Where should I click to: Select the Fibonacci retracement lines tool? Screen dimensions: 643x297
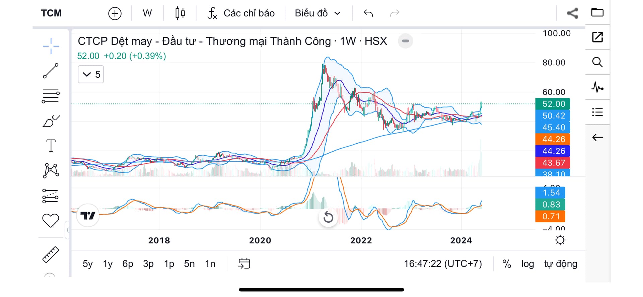[x=51, y=96]
